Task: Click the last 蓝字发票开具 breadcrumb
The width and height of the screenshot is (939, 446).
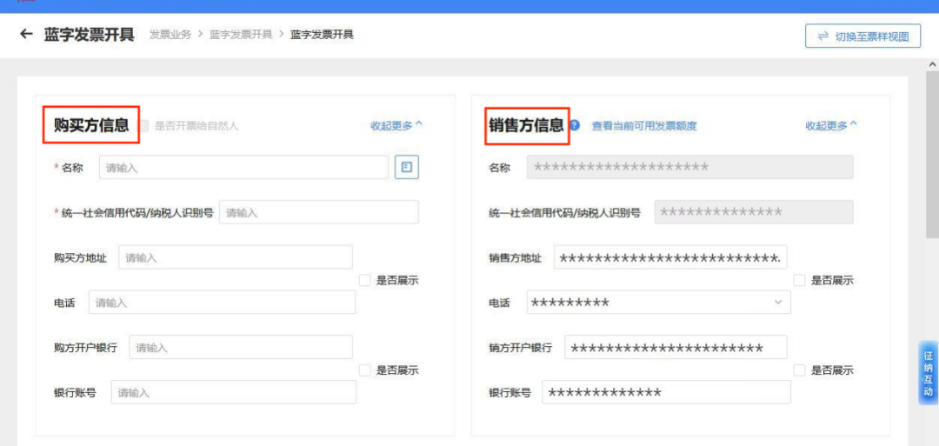Action: point(323,35)
